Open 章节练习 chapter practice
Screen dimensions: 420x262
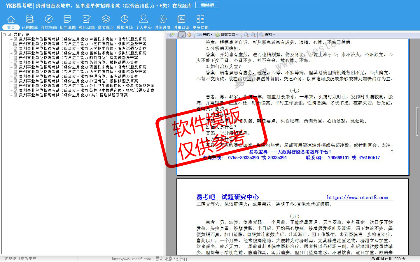point(106,22)
